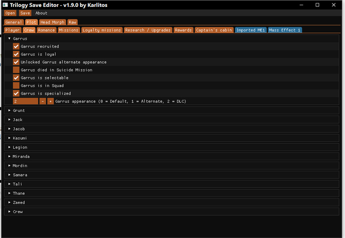Switch to Imported ME1 tab

(x=251, y=30)
